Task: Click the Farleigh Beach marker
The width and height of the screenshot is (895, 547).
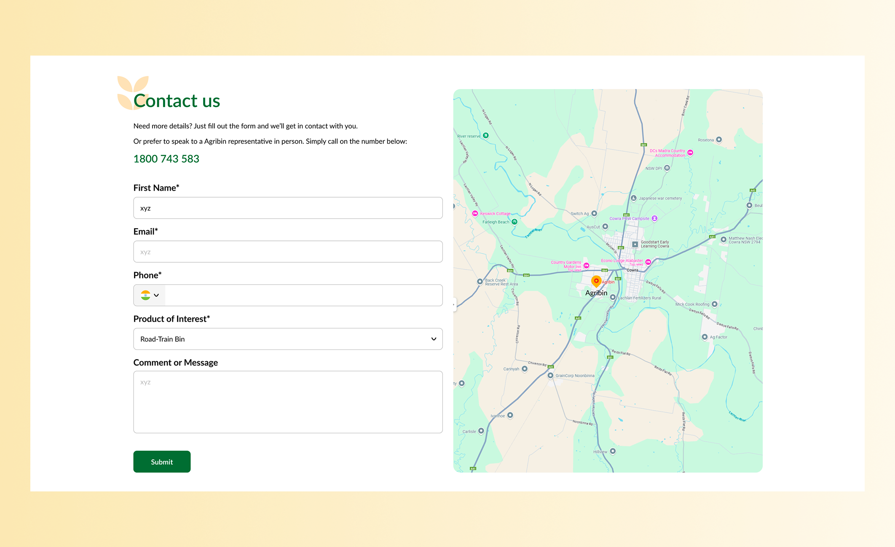Action: (x=514, y=222)
